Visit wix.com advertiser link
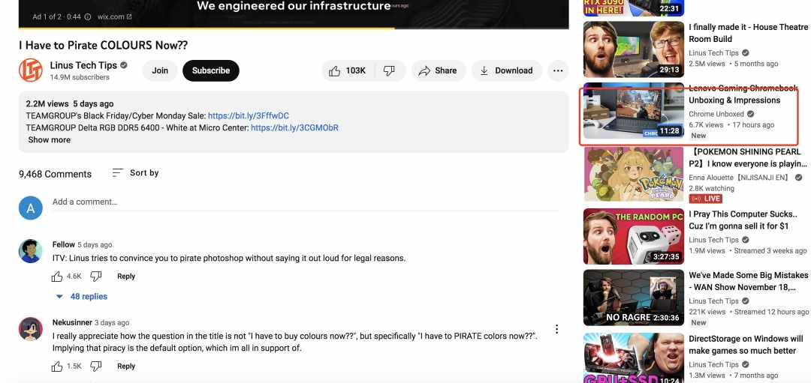 tap(113, 16)
